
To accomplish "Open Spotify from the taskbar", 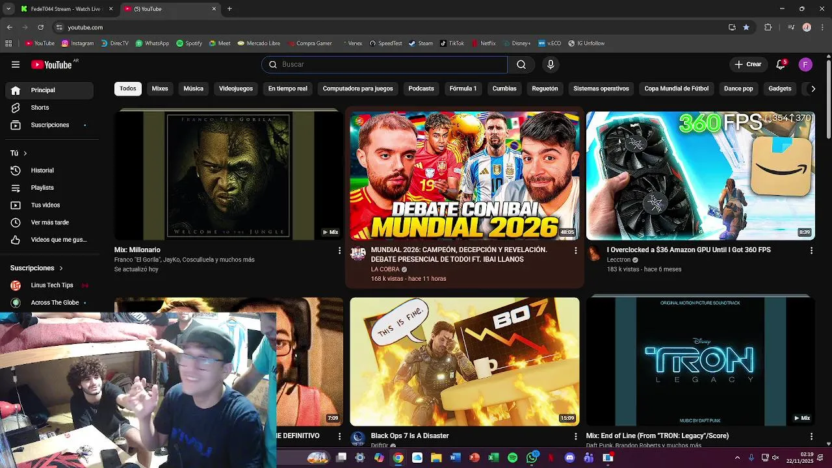I will [x=512, y=458].
